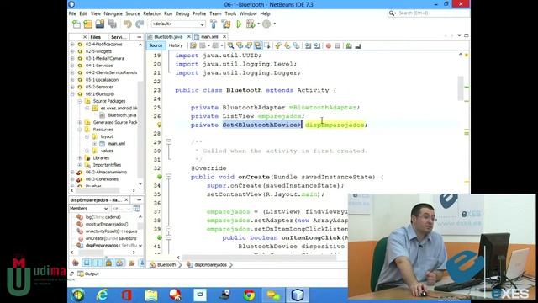This screenshot has height=303, width=538.
Task: Minimize the Projects panel dash button
Action: 139,37
